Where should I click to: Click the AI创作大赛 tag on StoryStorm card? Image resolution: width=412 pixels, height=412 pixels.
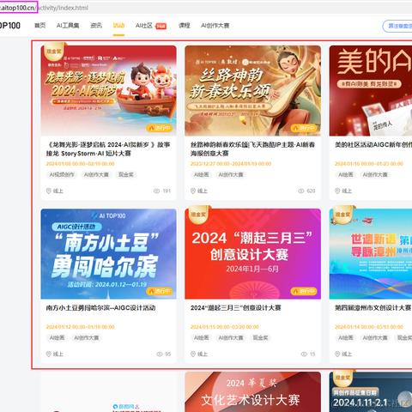pos(96,174)
